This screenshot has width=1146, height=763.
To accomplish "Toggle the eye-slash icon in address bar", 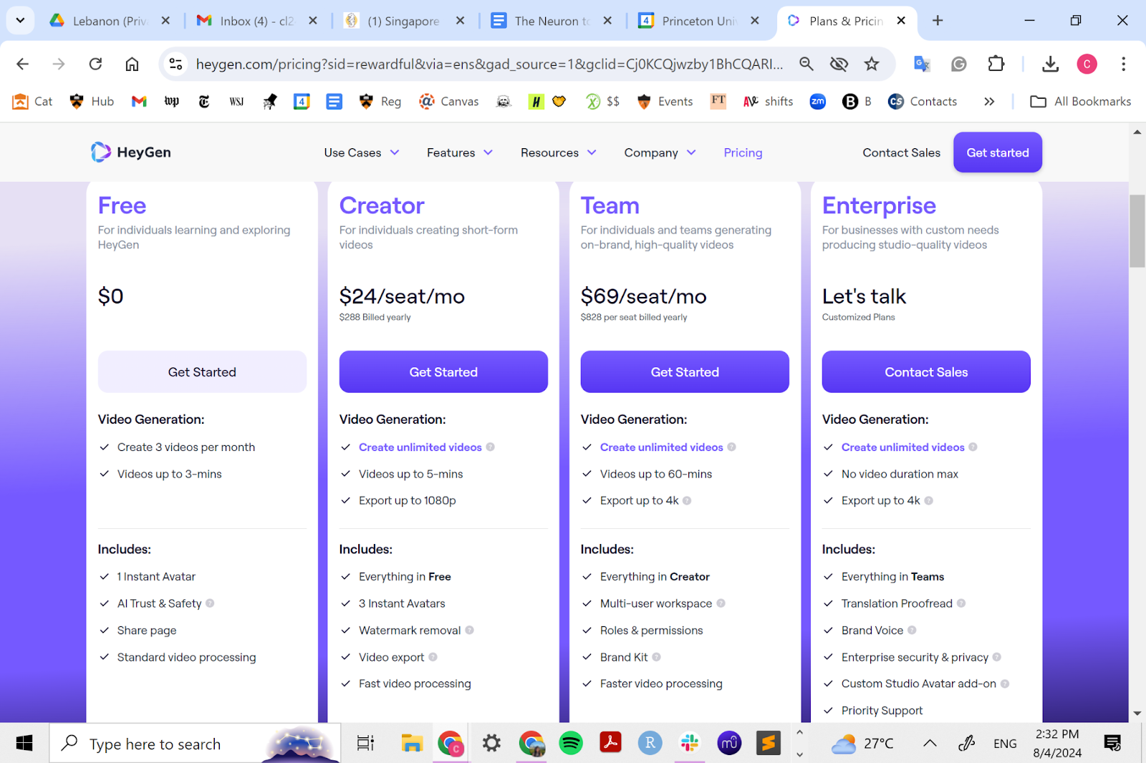I will click(839, 64).
